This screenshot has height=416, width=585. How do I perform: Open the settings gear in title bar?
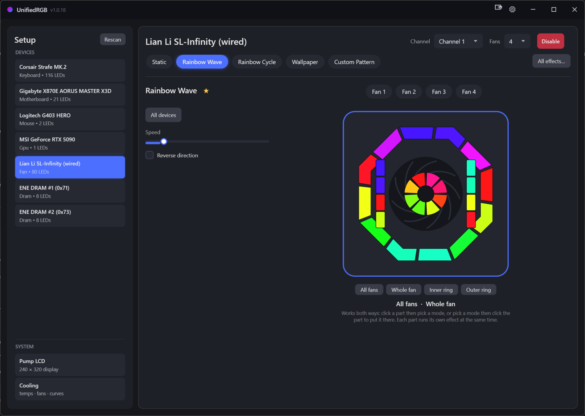(x=512, y=9)
